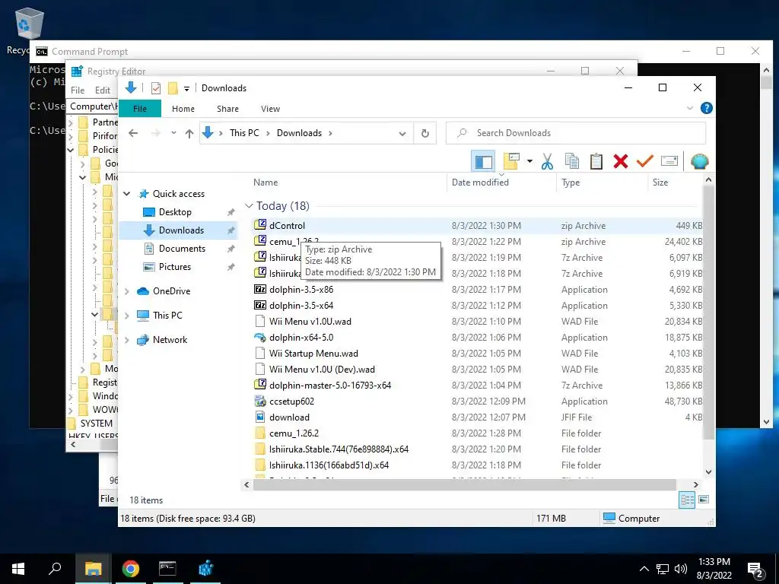Image resolution: width=779 pixels, height=584 pixels.
Task: Select the cemu_1.26.2 folder
Action: click(x=294, y=433)
